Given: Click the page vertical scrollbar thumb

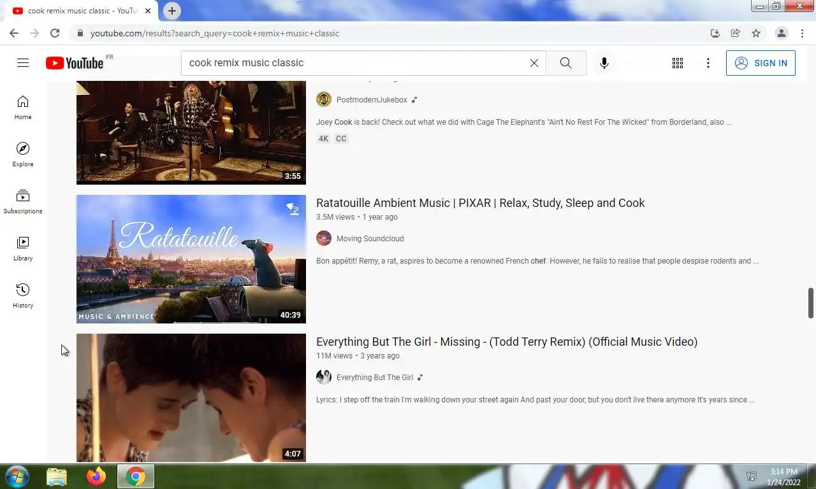Looking at the screenshot, I should pyautogui.click(x=811, y=302).
